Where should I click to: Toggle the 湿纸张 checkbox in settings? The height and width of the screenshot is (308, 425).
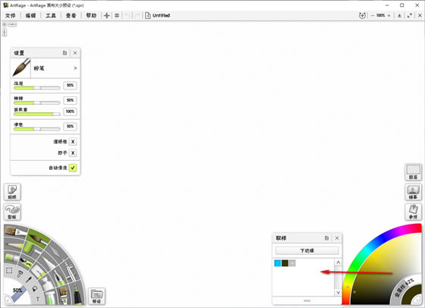[73, 141]
